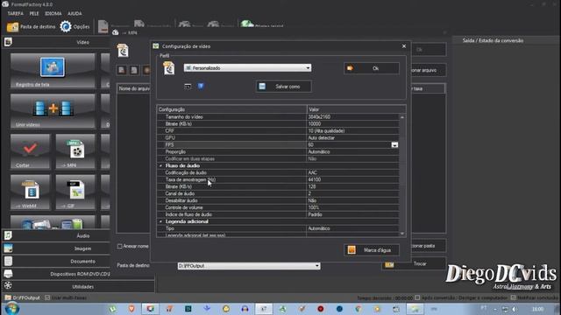
Task: Open the Unir vídeos tool
Action: click(x=53, y=111)
